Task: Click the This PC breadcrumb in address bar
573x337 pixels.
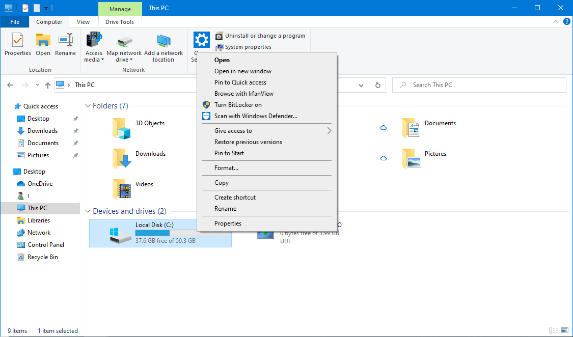Action: (85, 85)
